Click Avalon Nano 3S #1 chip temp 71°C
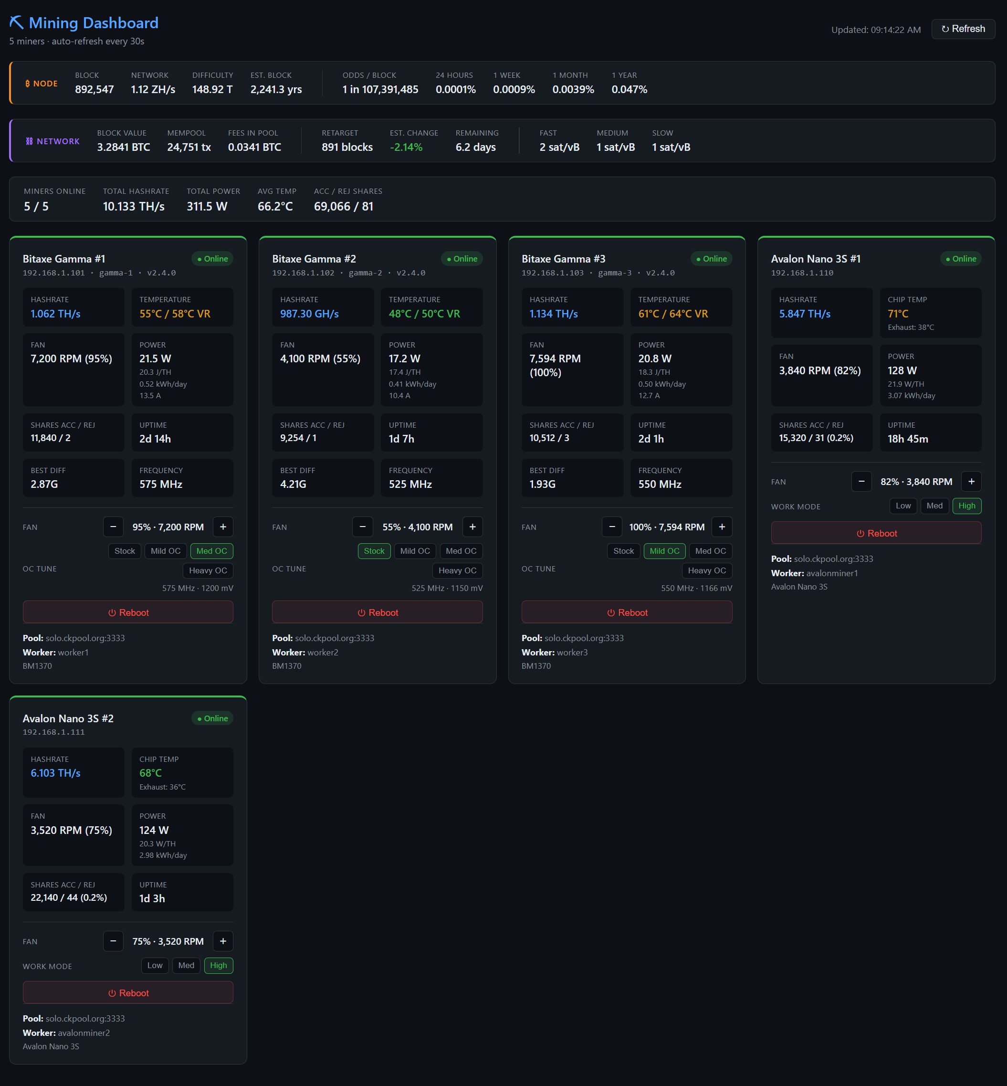Image resolution: width=1007 pixels, height=1086 pixels. [x=898, y=314]
